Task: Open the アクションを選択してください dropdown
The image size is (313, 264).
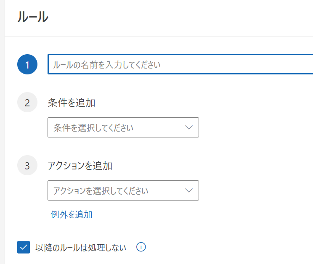Action: click(x=123, y=190)
